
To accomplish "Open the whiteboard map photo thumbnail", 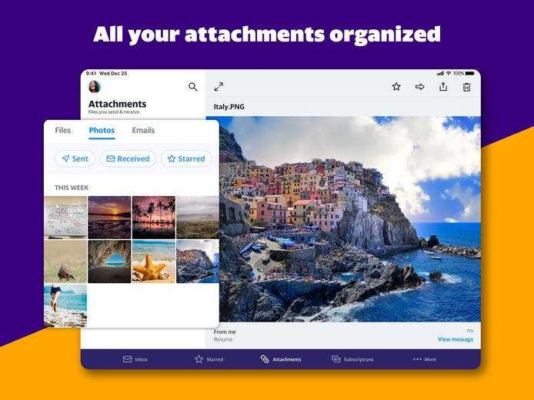I will 65,217.
